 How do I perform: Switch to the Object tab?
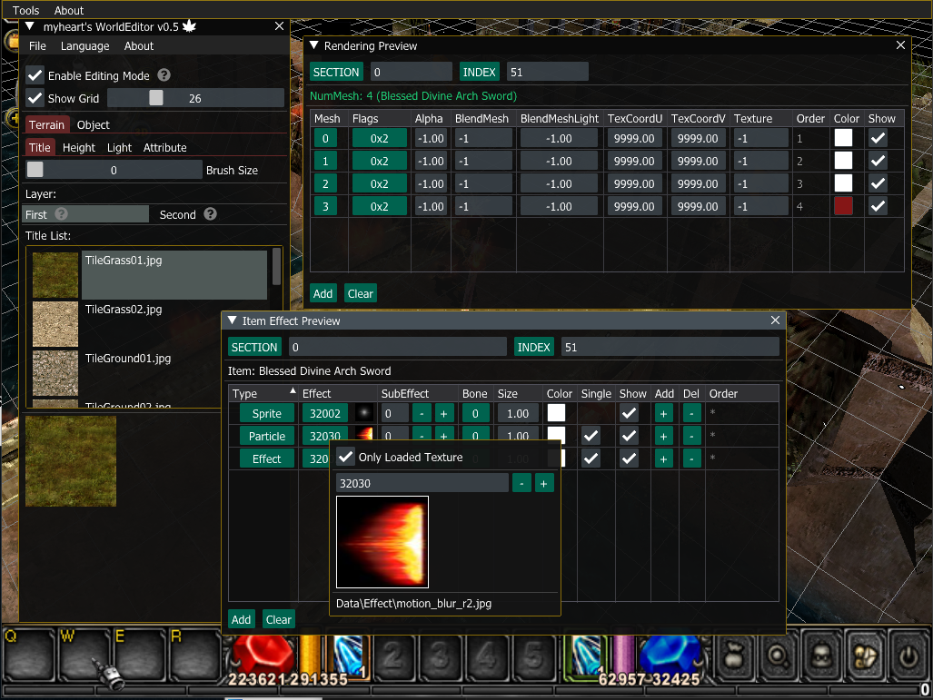(x=93, y=125)
